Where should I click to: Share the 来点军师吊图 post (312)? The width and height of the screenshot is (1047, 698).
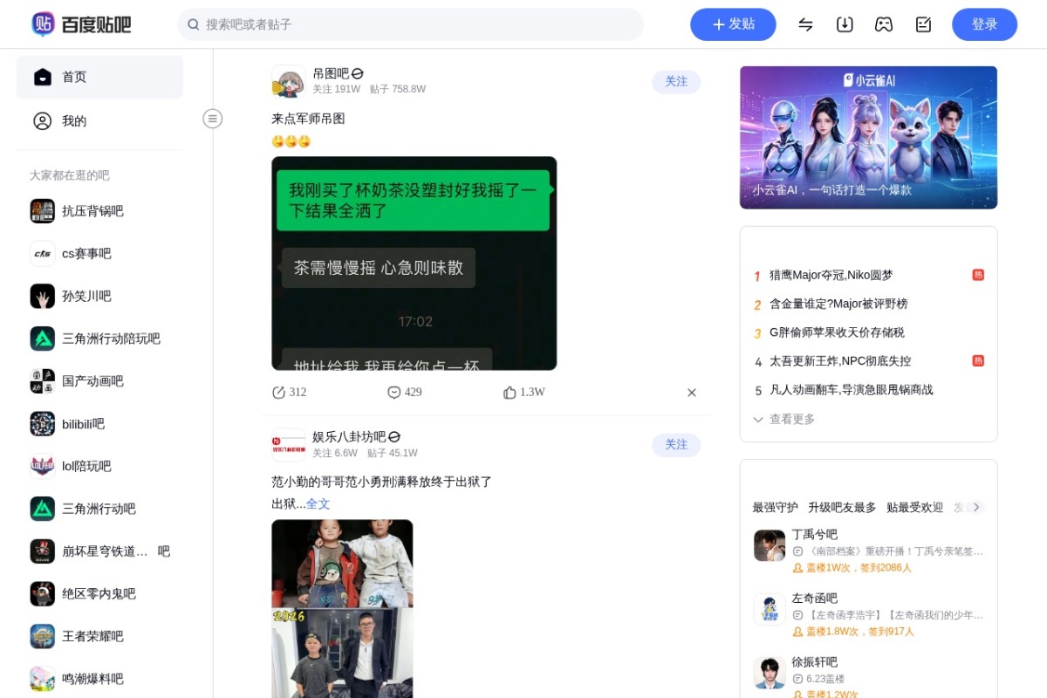[289, 393]
